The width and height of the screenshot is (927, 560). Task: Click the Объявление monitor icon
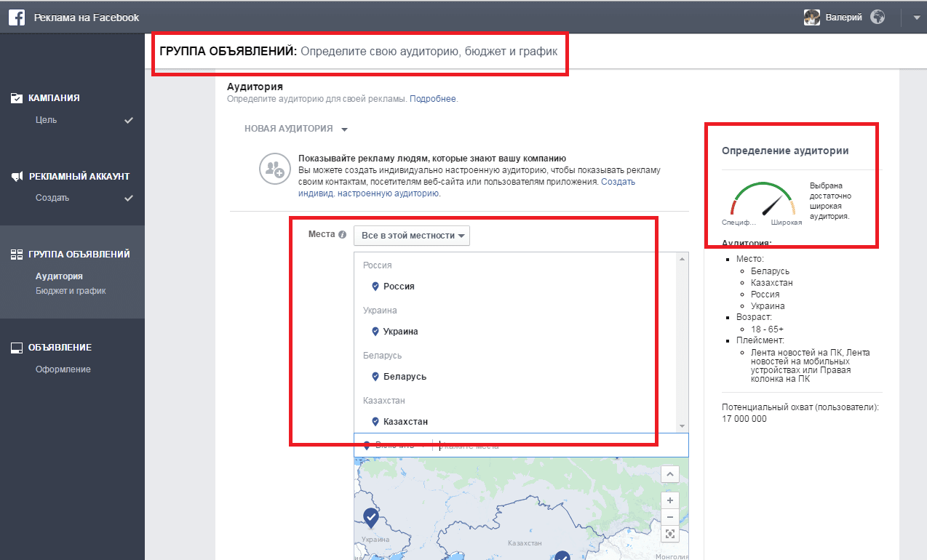point(16,348)
